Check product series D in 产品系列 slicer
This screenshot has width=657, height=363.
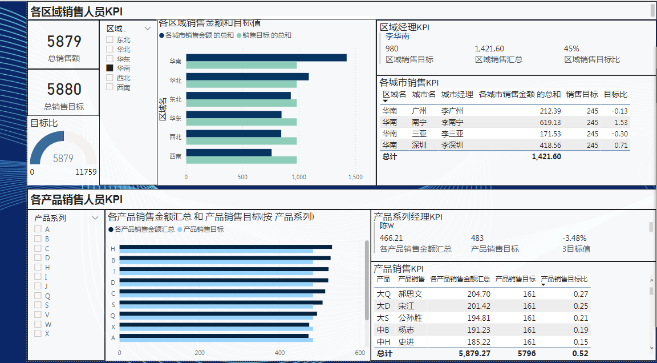tap(38, 257)
